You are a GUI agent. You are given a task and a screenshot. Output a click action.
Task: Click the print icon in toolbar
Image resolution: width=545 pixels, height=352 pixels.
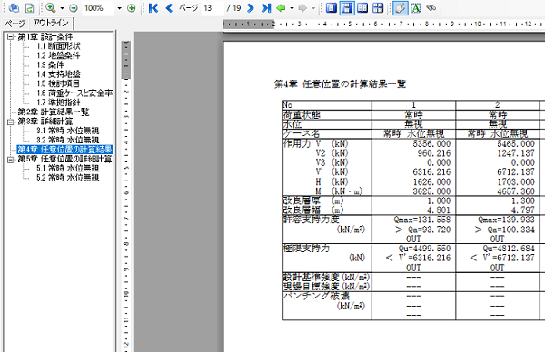tap(14, 8)
